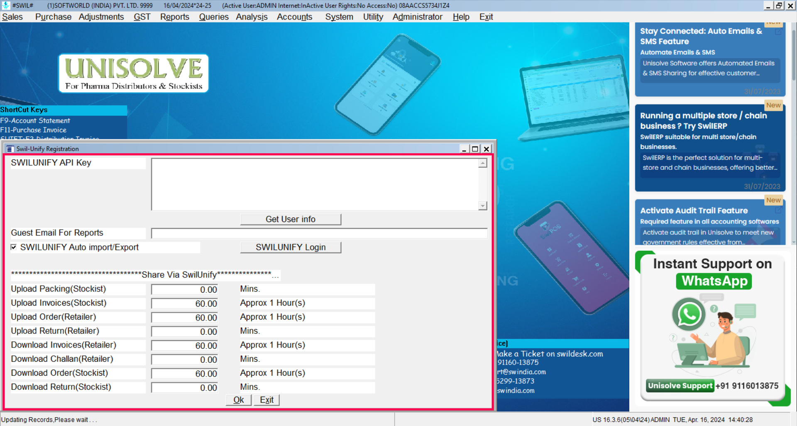Click Download Invoices(Retailer) minutes field
This screenshot has height=426, width=797.
click(x=185, y=345)
